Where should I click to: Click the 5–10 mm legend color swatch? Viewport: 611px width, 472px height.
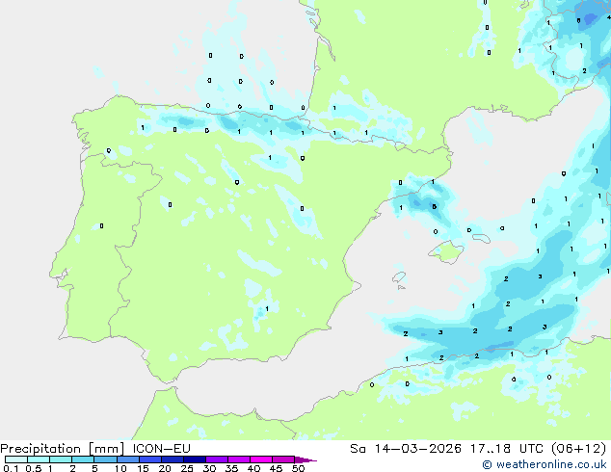point(105,459)
